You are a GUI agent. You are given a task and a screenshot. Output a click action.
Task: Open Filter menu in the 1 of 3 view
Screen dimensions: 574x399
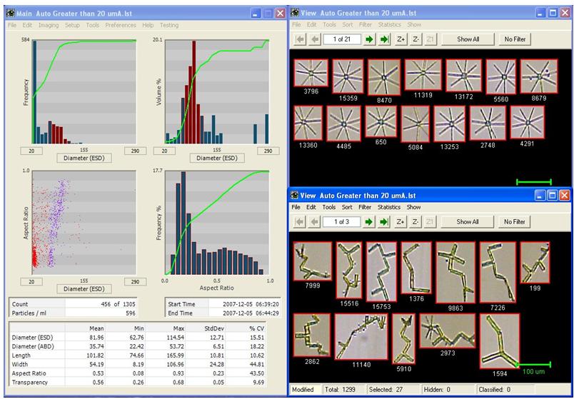pyautogui.click(x=365, y=207)
